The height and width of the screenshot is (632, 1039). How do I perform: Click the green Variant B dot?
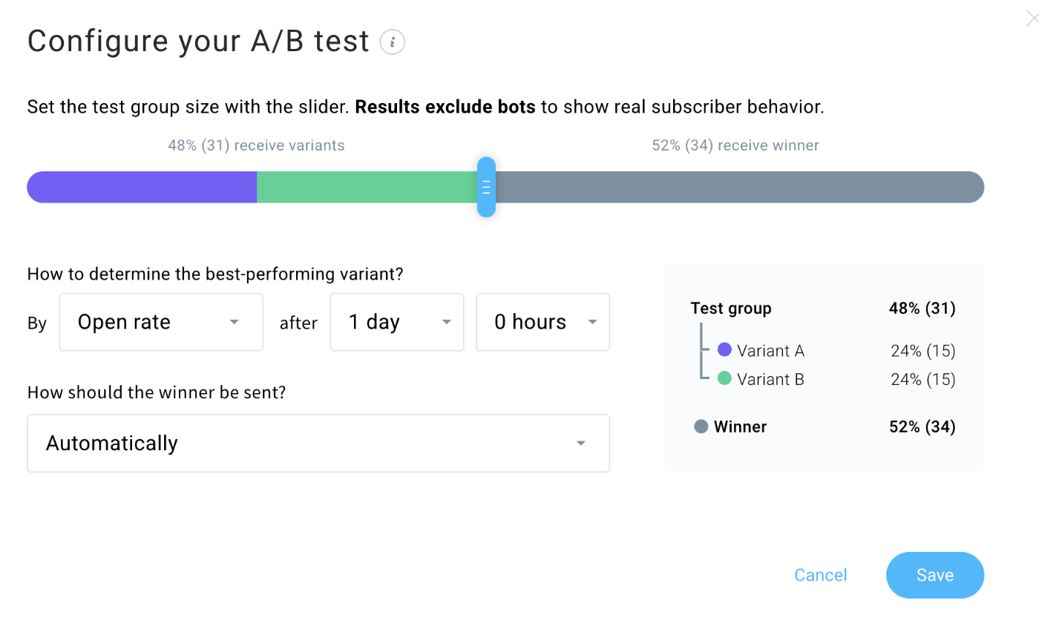tap(725, 379)
